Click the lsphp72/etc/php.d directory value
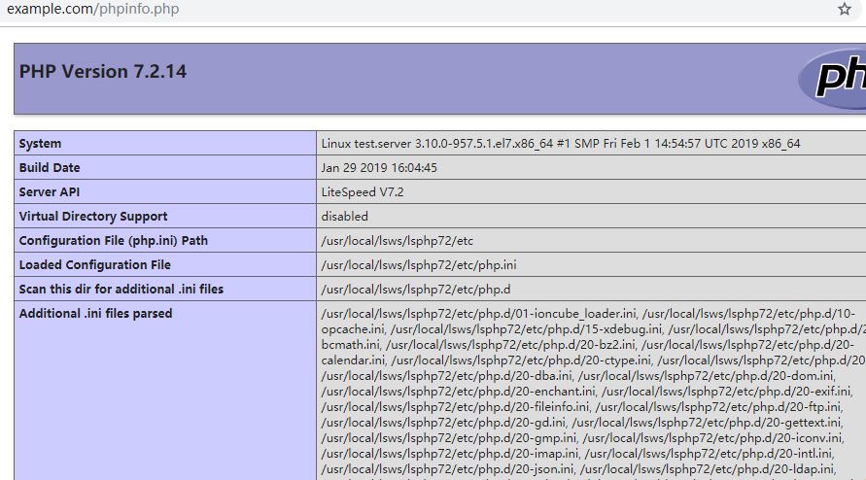866x480 pixels. 416,290
